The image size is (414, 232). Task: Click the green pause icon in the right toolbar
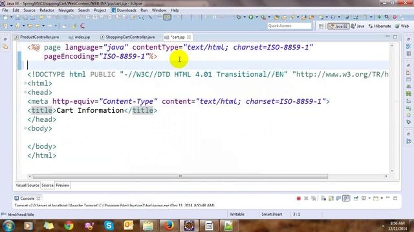point(408,93)
